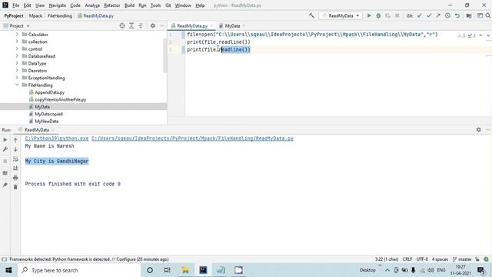492x277 pixels.
Task: Click the Locate/Select Opened File icon
Action: tap(122, 25)
